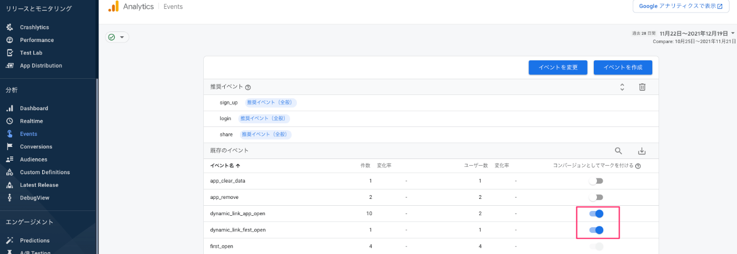737x254 pixels.
Task: Open Realtime analytics view
Action: (x=32, y=121)
